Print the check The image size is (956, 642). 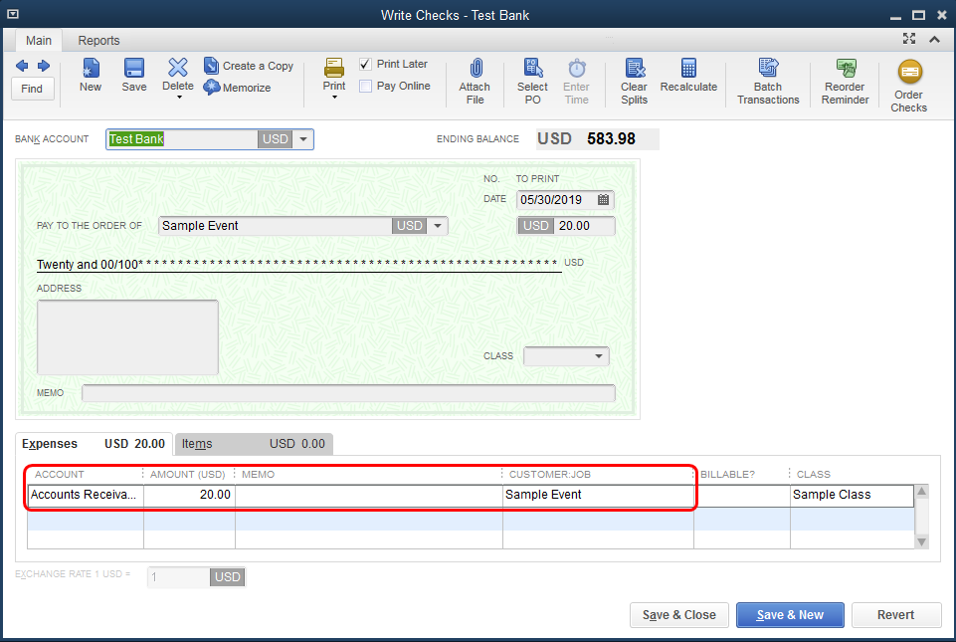[334, 74]
